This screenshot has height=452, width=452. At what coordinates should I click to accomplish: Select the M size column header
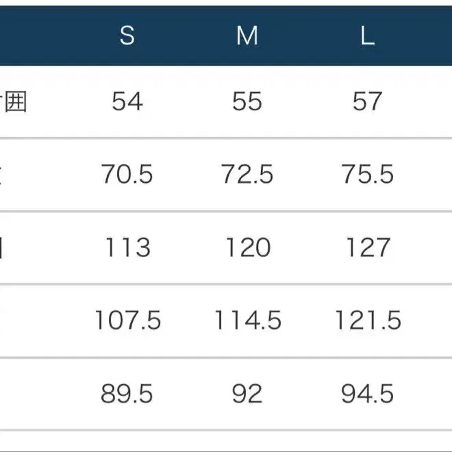point(247,36)
